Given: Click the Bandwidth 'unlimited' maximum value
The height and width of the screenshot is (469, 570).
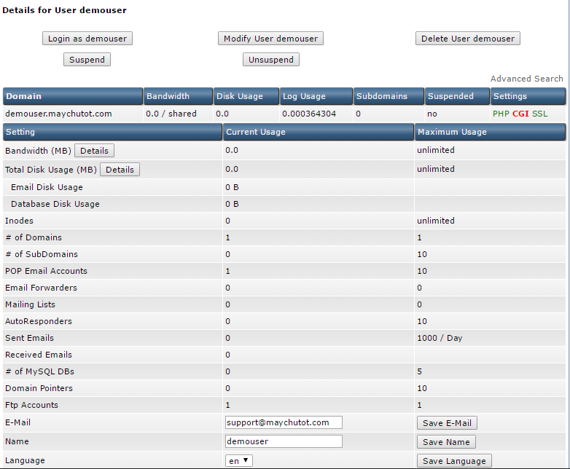Looking at the screenshot, I should click(x=435, y=150).
